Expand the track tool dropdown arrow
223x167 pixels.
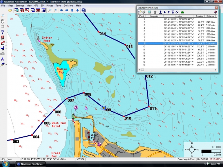coord(6,49)
